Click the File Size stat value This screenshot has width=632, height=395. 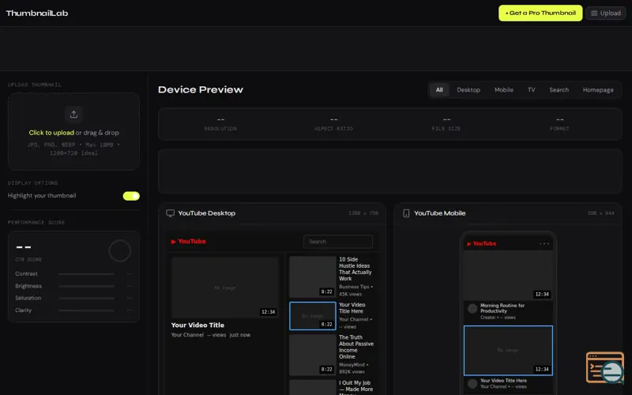coord(446,120)
